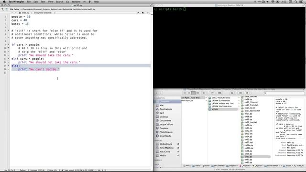This screenshot has height=172, width=306.
Task: Open the Search menu
Action: [59, 2]
